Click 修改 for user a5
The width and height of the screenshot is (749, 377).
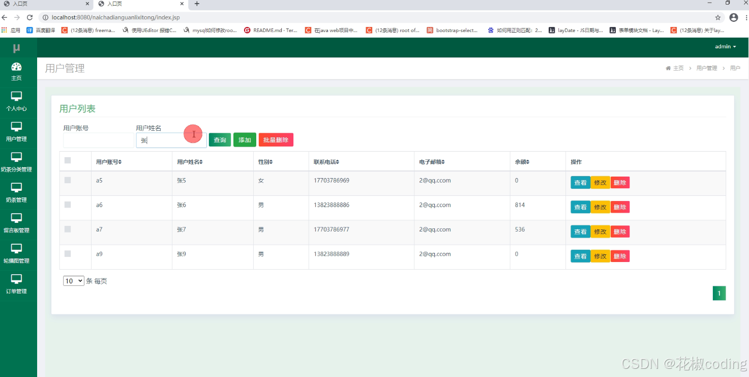(600, 183)
